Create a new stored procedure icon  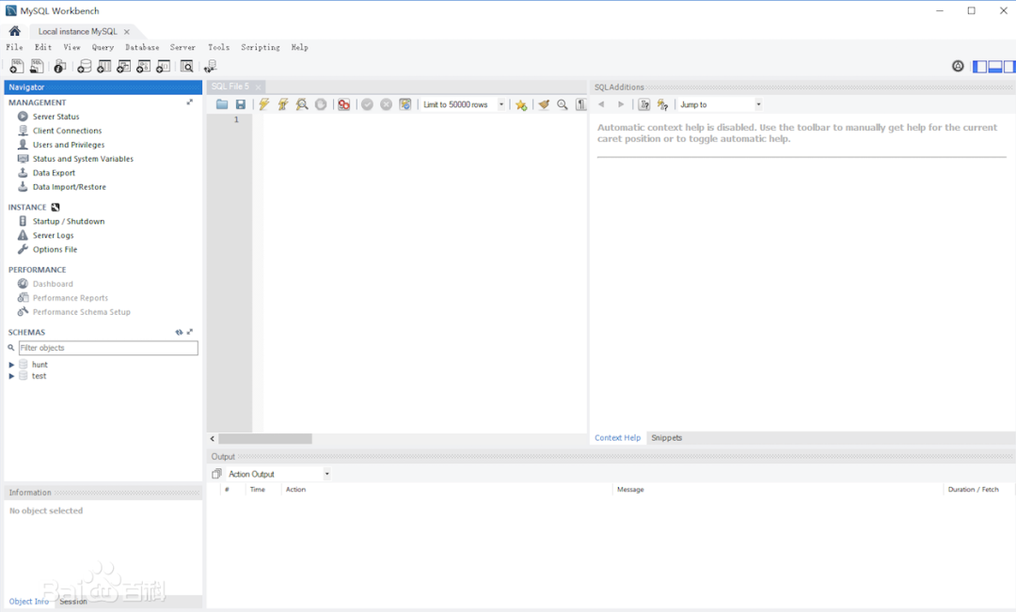point(144,66)
